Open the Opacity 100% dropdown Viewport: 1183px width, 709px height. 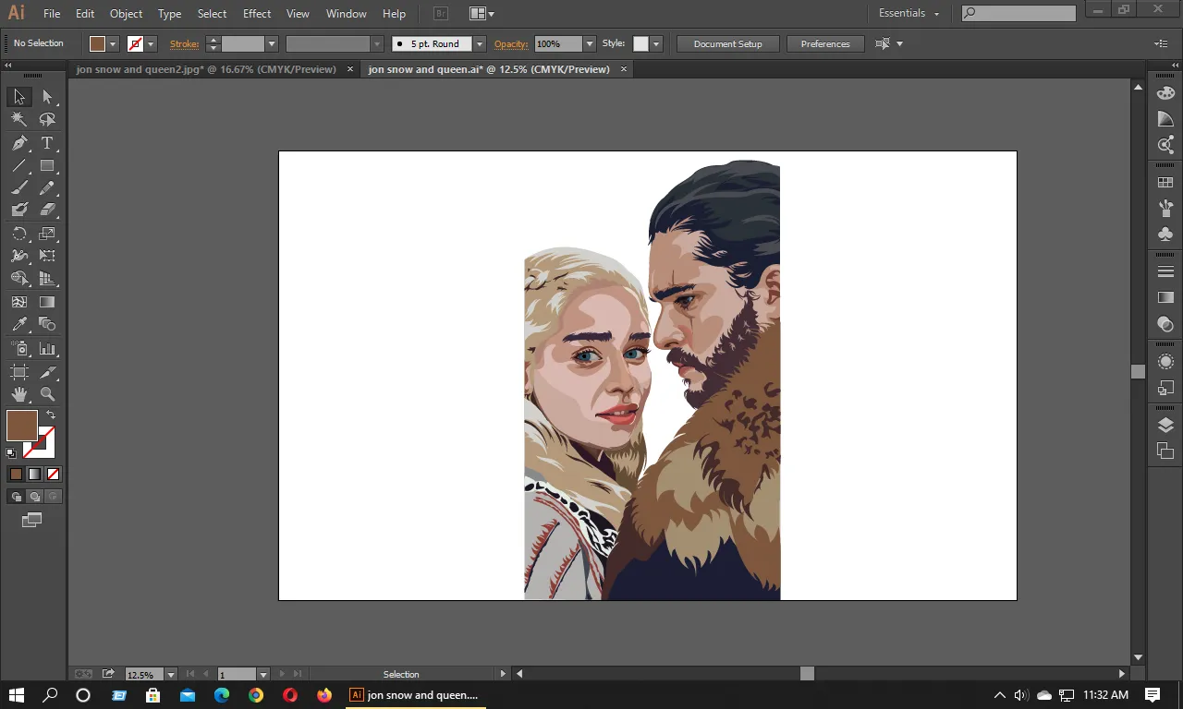pos(590,43)
